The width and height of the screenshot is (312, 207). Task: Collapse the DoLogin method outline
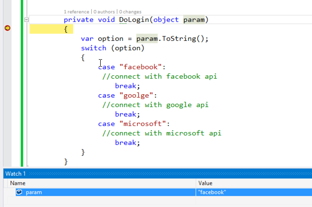click(x=26, y=19)
